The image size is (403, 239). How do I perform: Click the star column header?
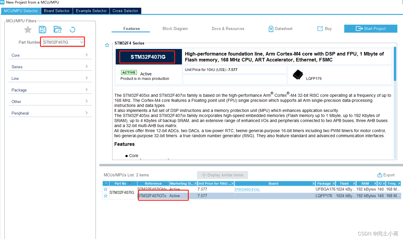tap(106, 183)
